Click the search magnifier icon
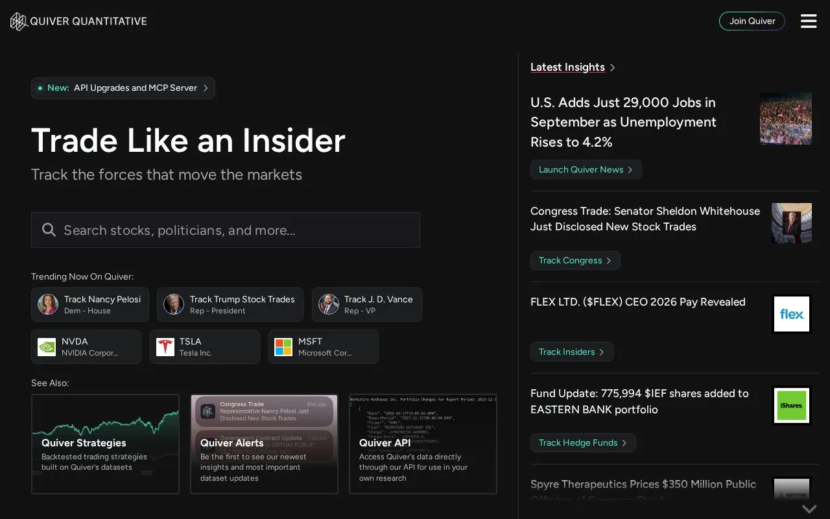This screenshot has height=519, width=830. [49, 230]
